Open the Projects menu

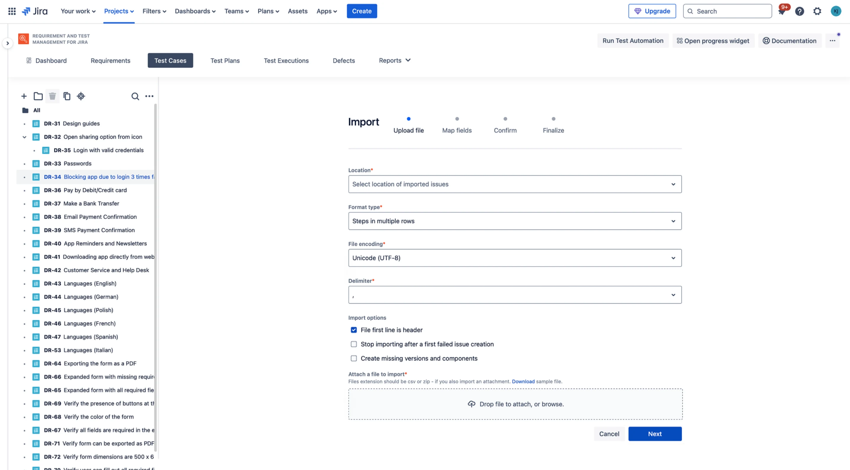pyautogui.click(x=119, y=11)
